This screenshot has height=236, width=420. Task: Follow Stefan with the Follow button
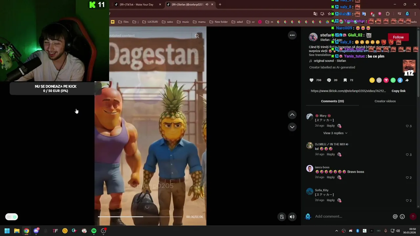[x=398, y=37]
